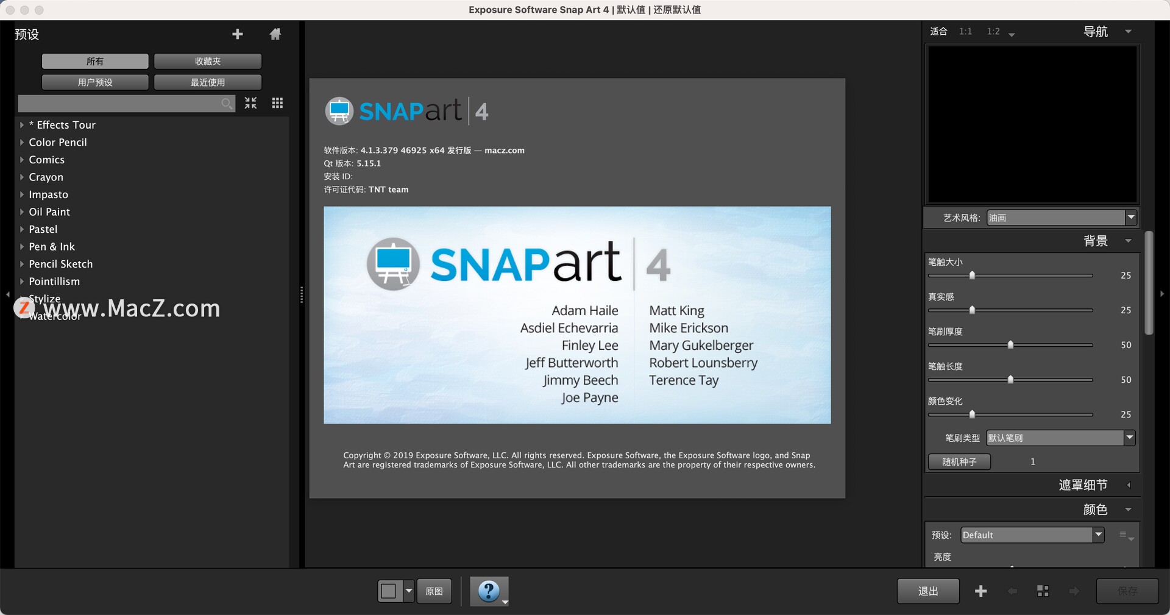The height and width of the screenshot is (615, 1170).
Task: Select the 收藏夹 favorites filter
Action: (208, 61)
